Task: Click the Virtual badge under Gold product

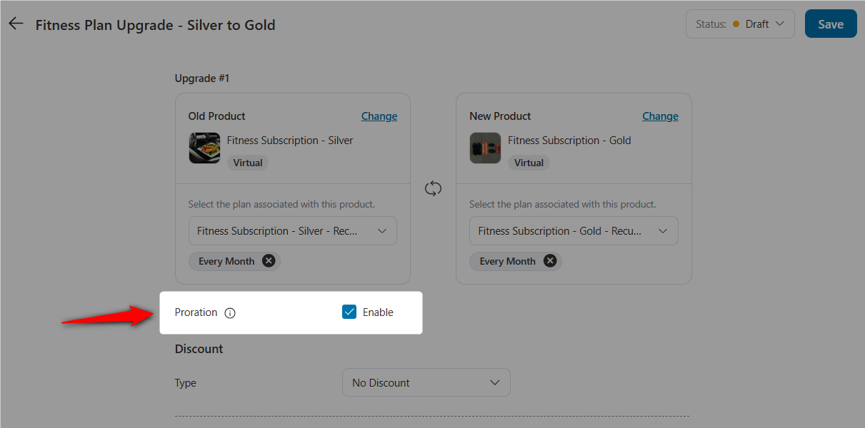Action: (x=529, y=163)
